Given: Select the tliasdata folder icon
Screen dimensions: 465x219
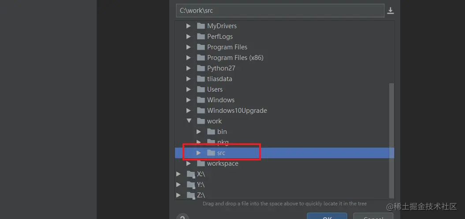Looking at the screenshot, I should [201, 79].
